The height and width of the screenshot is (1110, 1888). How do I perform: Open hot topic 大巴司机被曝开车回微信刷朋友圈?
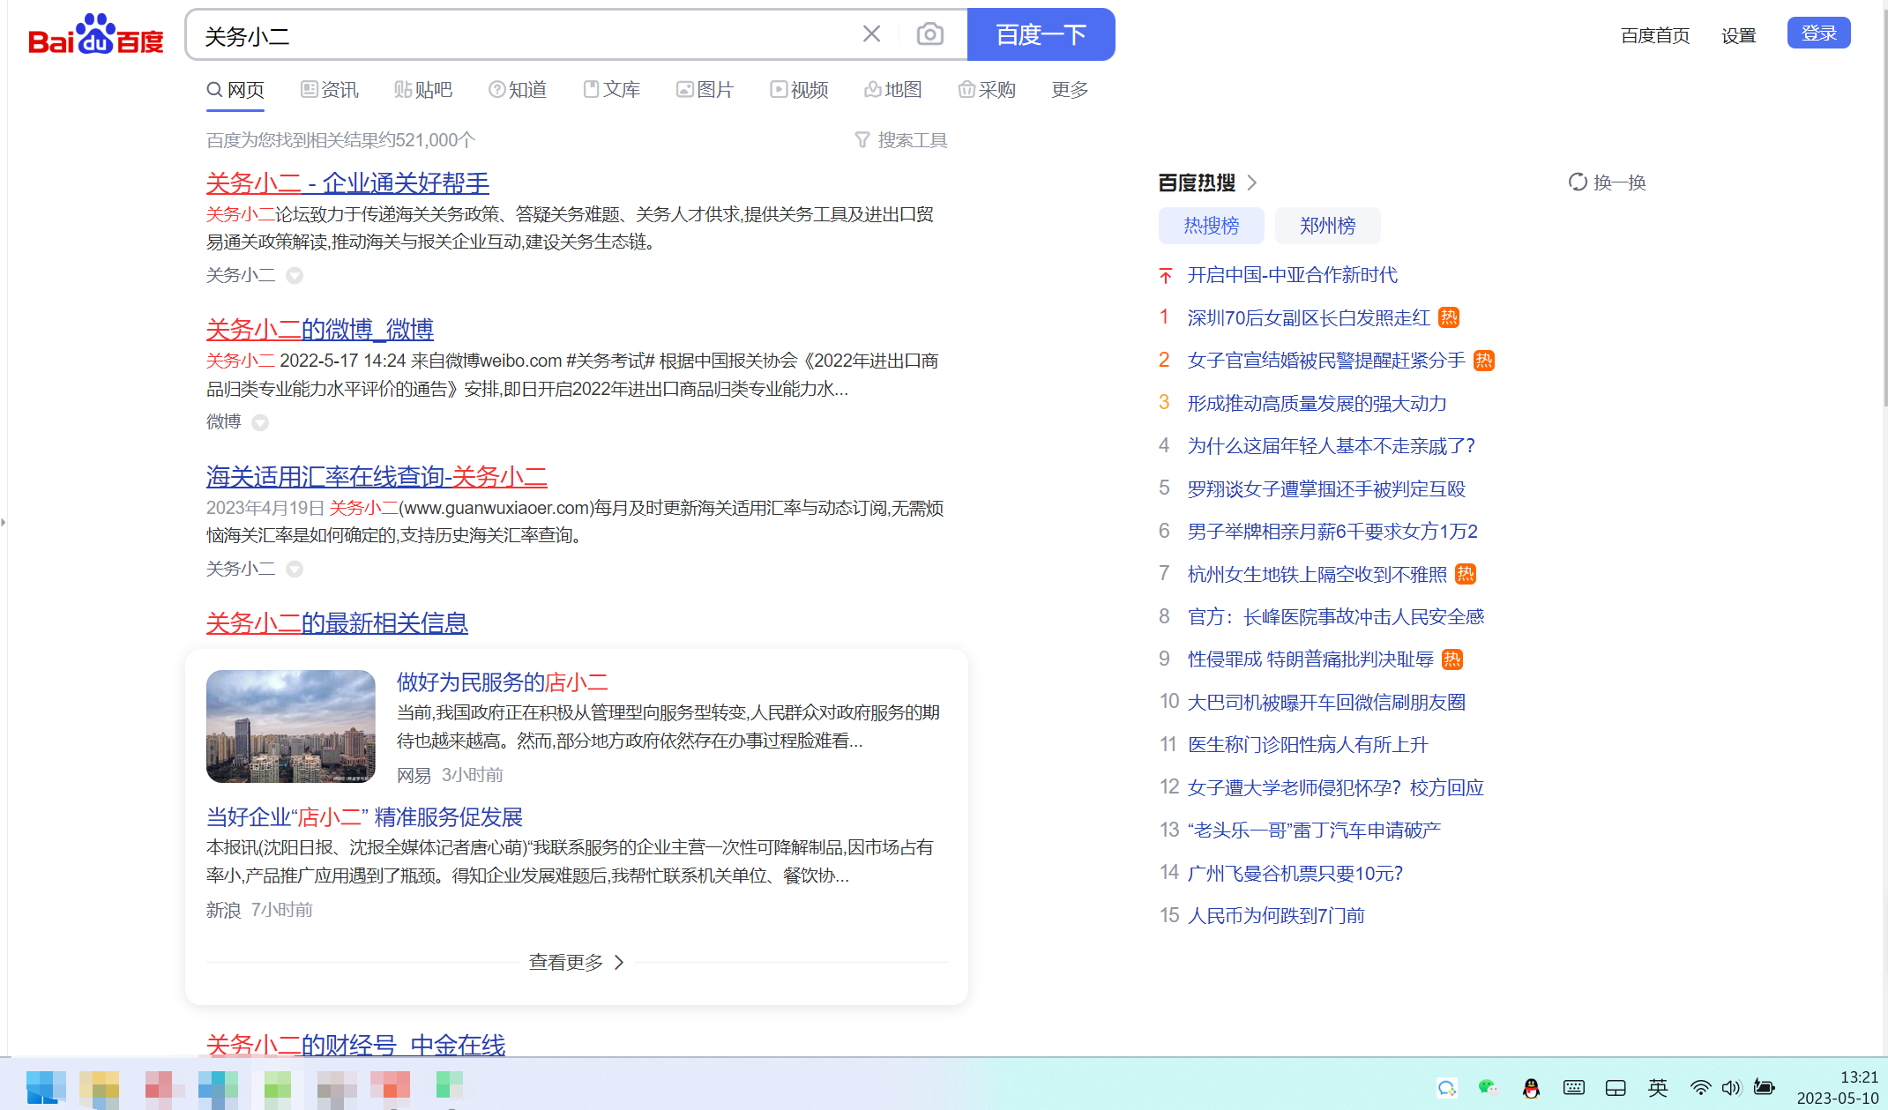[1326, 702]
